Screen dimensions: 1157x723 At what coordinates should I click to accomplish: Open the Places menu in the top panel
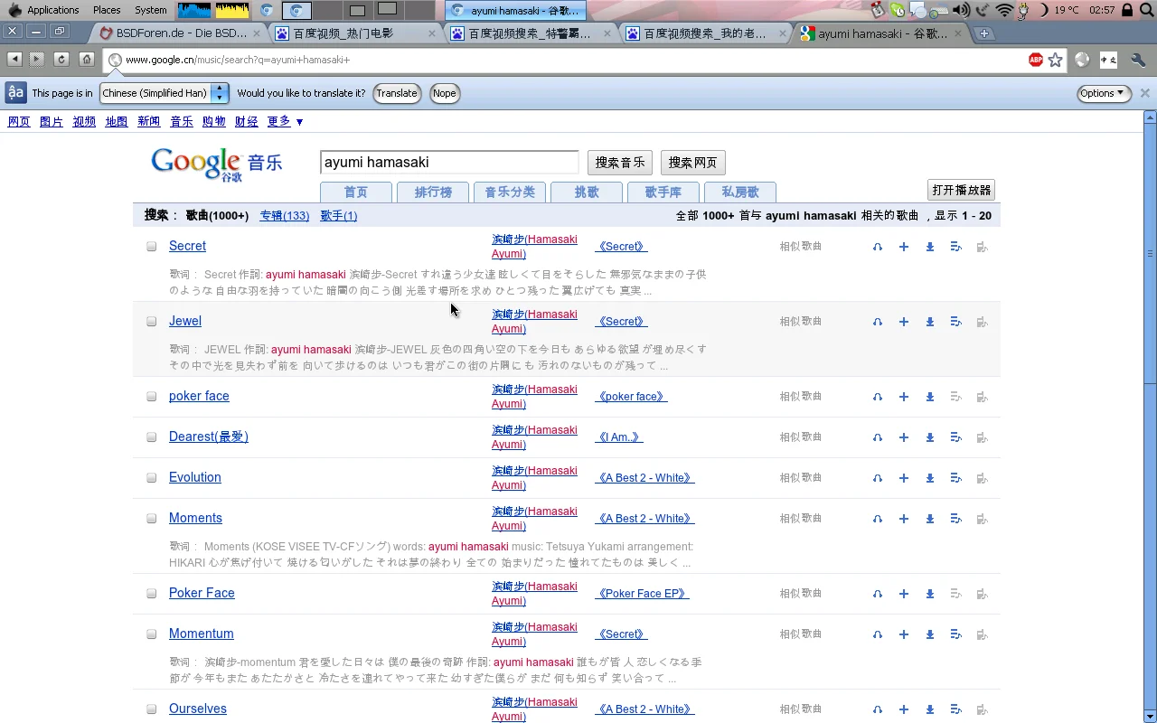[107, 10]
